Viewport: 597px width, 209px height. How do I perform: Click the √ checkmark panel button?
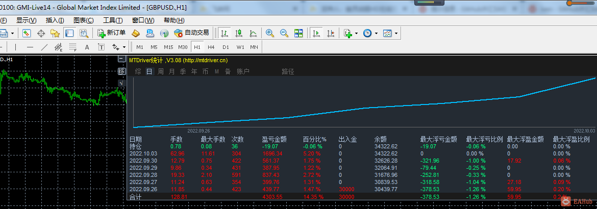coord(121,83)
